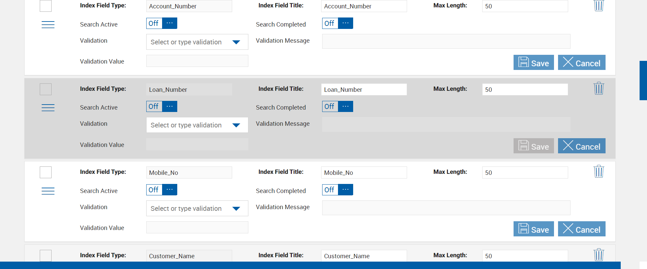The height and width of the screenshot is (269, 647).
Task: Cancel changes to the Loan_Number field
Action: pos(581,146)
